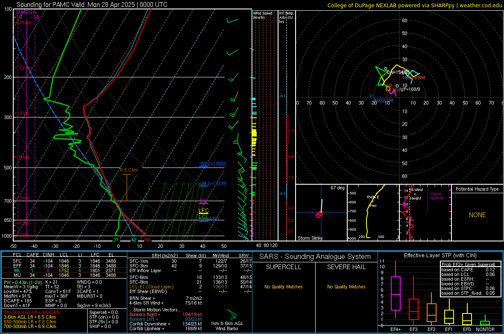Click the 'Classic Supercell' purple label
The height and width of the screenshot is (334, 504).
coord(437,196)
